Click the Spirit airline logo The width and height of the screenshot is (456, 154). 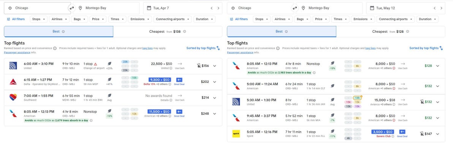(x=236, y=134)
